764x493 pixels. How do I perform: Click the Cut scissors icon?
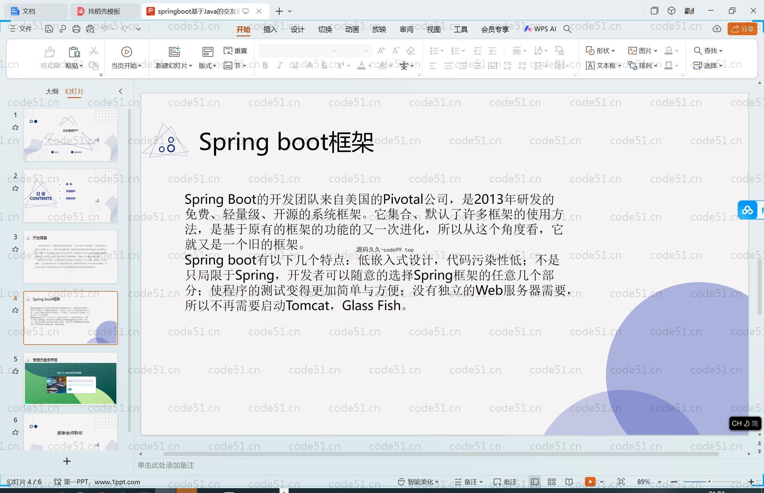point(93,51)
